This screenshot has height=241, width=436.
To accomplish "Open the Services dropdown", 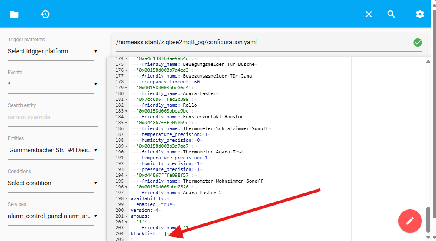I will 53,216.
